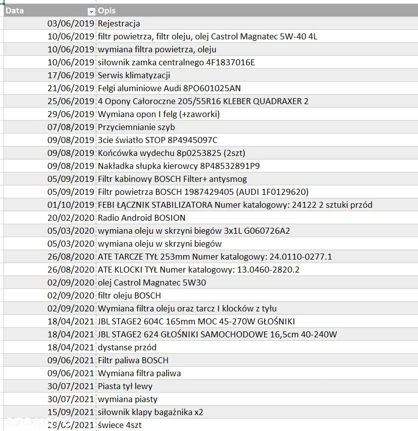The width and height of the screenshot is (418, 431).
Task: Select the Rejestracja cell
Action: [119, 23]
